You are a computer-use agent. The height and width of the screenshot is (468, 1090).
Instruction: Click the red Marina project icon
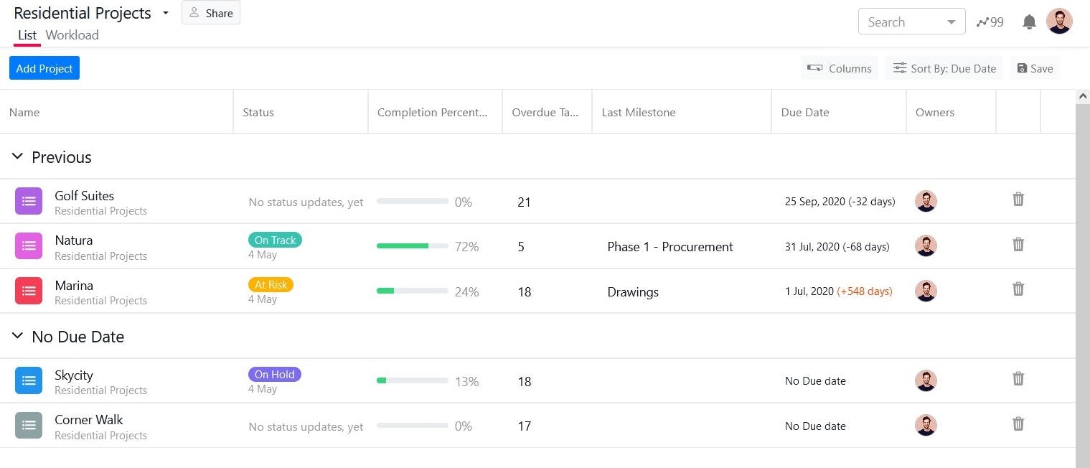click(x=29, y=291)
